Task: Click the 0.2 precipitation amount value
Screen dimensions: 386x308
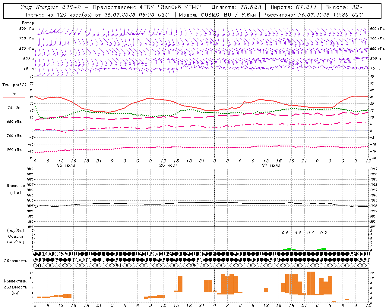Action: coord(298,233)
